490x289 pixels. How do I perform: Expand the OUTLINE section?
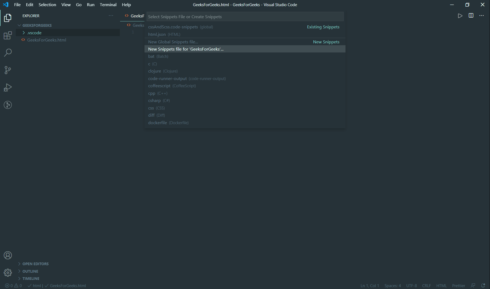pyautogui.click(x=68, y=271)
